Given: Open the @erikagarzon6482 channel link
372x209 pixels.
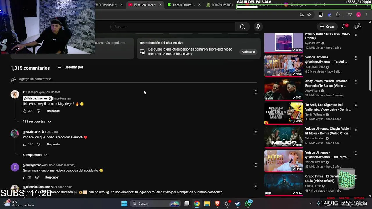Looking at the screenshot, I should [35, 165].
